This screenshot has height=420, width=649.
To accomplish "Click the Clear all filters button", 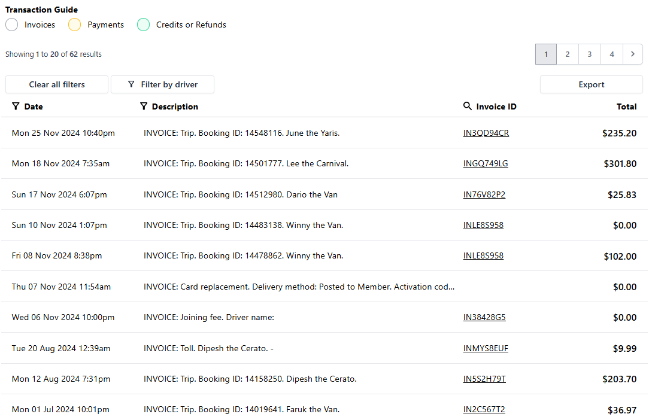I will [56, 84].
